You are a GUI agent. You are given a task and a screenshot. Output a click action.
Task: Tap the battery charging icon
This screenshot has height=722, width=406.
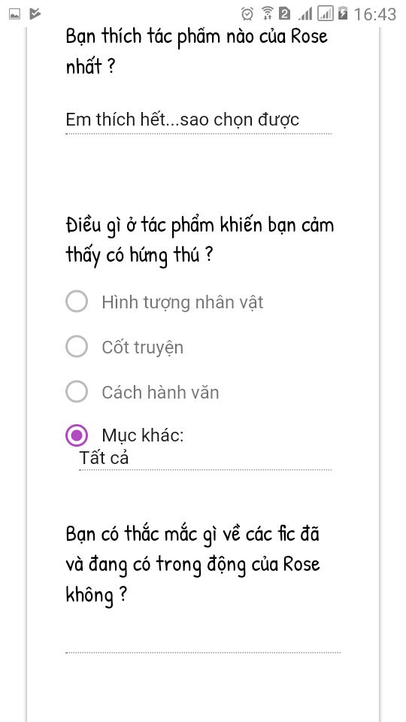point(343,14)
